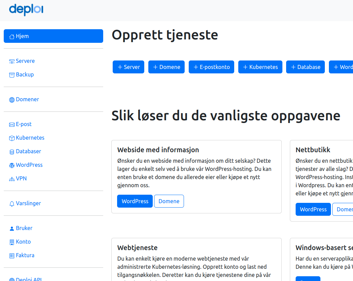Click Domene under Webside med informasjon

[x=169, y=201]
